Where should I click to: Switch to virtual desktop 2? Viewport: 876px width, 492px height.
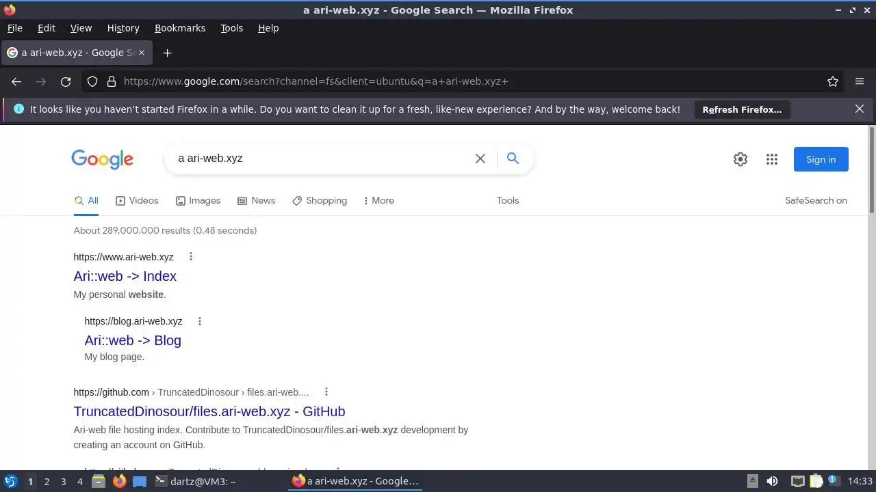[47, 481]
